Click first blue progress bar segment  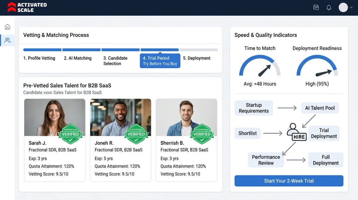click(42, 50)
